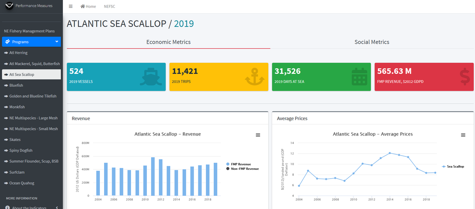The width and height of the screenshot is (475, 209).
Task: Click the Revenue panel heading
Action: [81, 118]
